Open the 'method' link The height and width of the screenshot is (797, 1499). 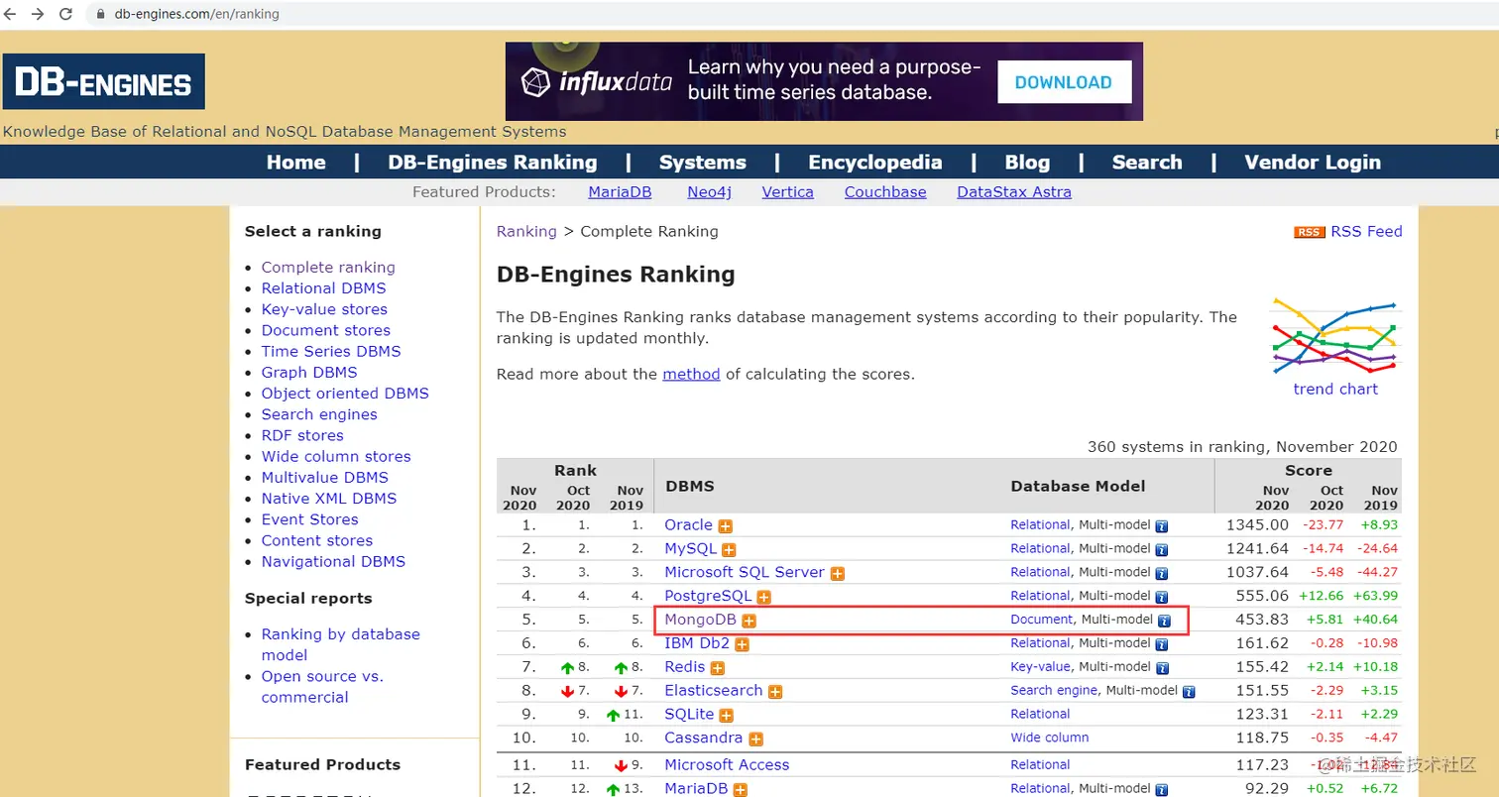tap(691, 375)
